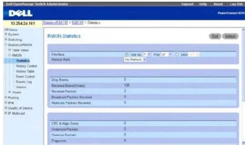Screen dimensions: 245x145
Task: Click the scrollbar down arrow
Action: coord(243,142)
